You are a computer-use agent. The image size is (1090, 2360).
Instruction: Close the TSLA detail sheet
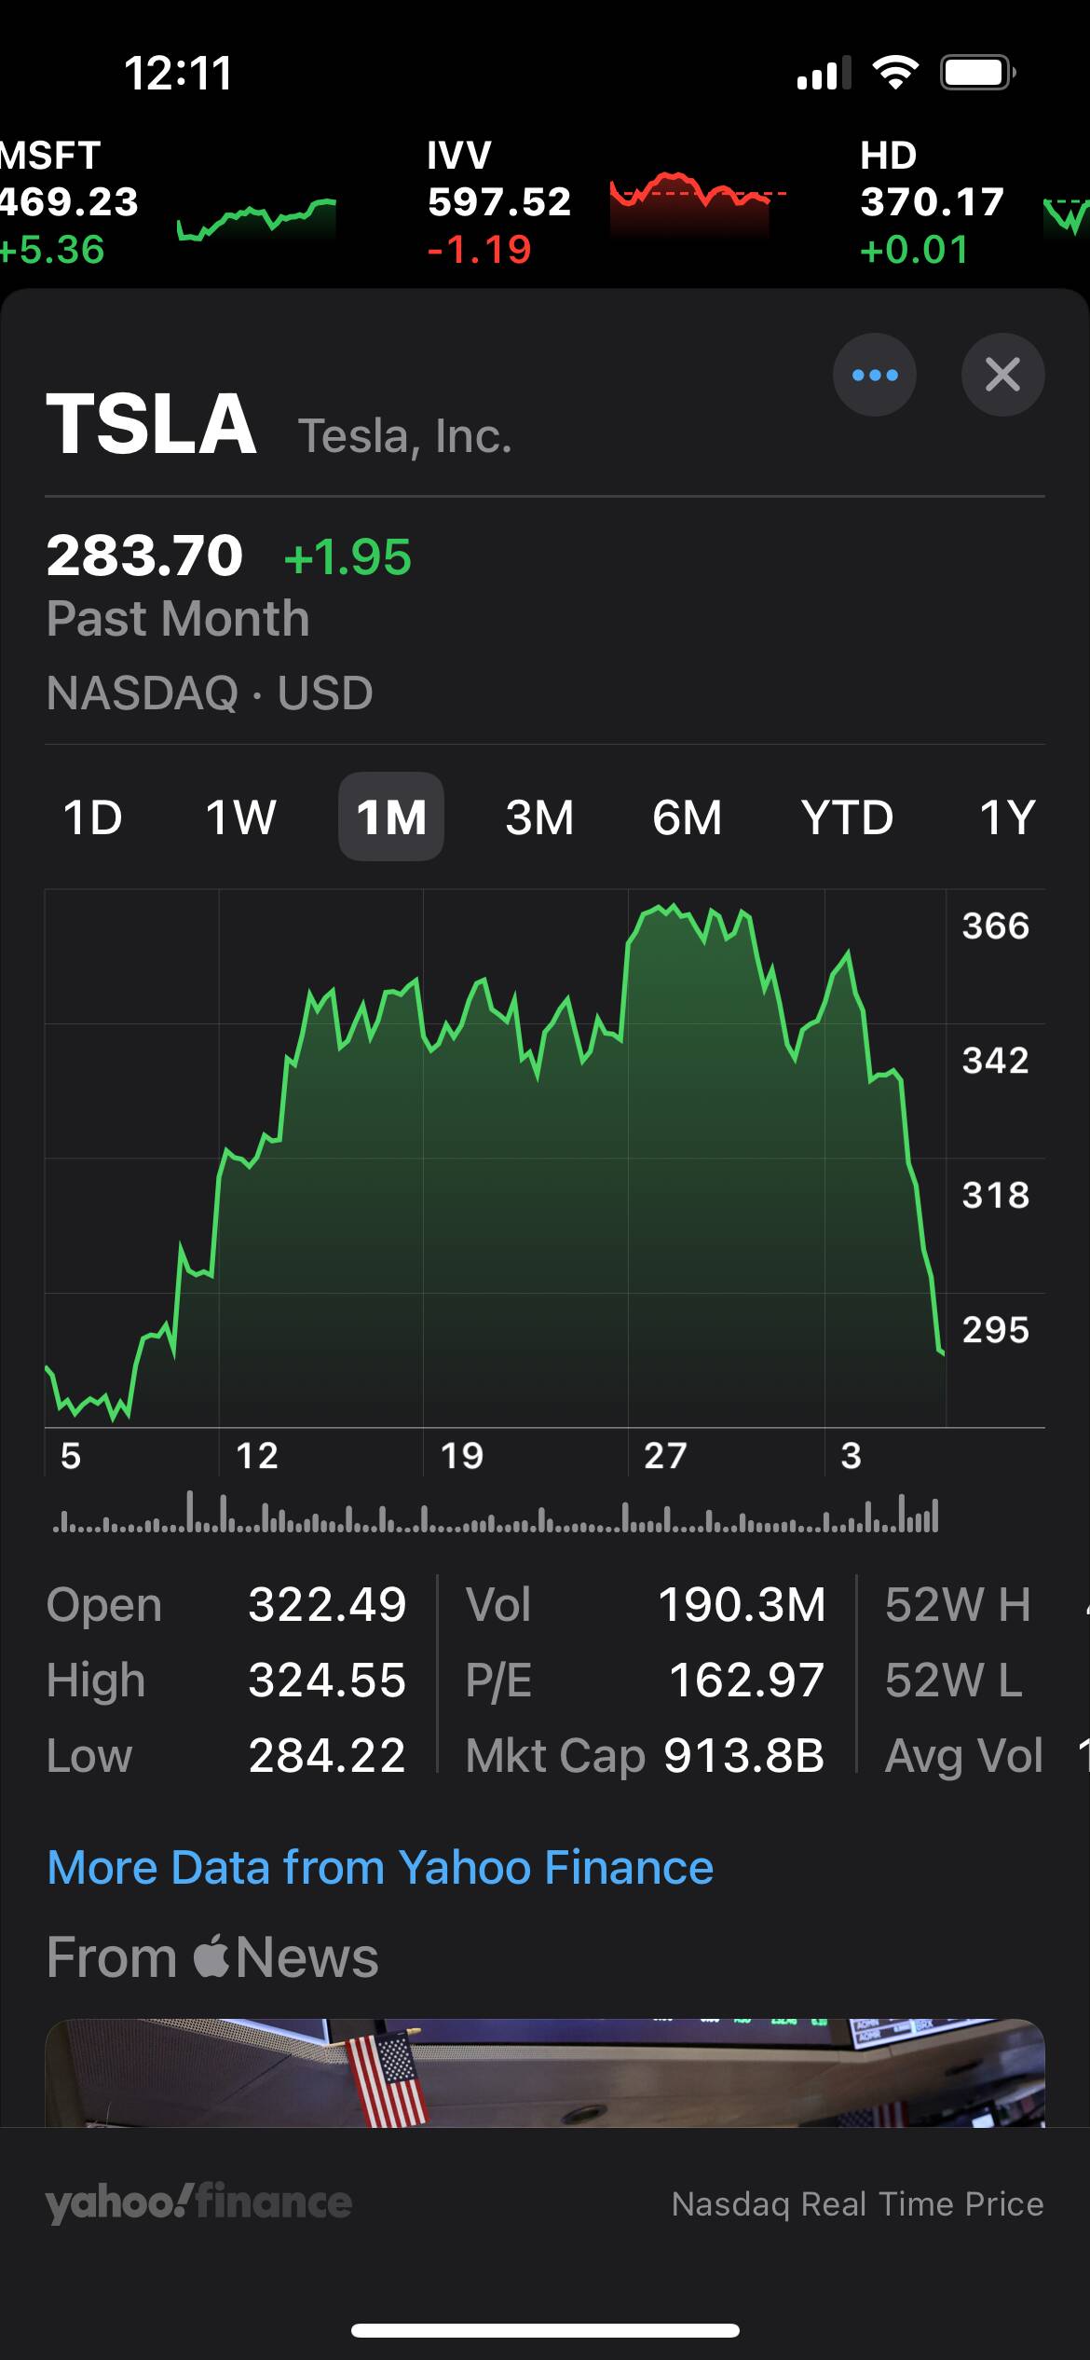click(1002, 375)
